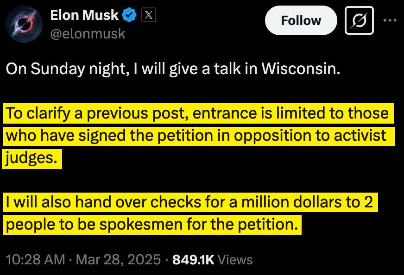Click the word 'Wisconsin' in the post
This screenshot has height=275, width=404.
(301, 69)
